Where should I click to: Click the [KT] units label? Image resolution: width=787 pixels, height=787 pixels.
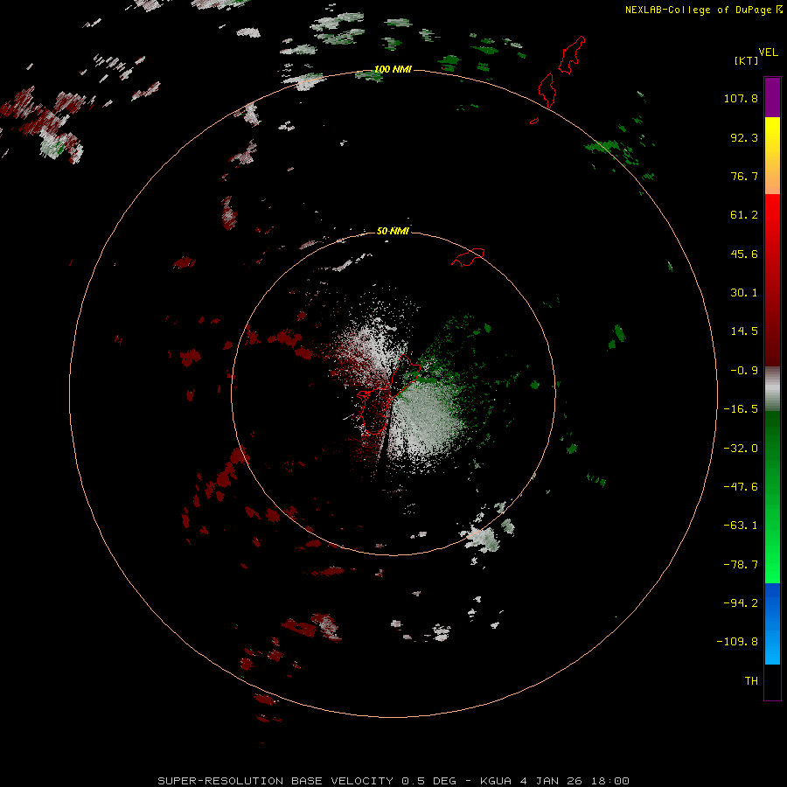tap(747, 60)
